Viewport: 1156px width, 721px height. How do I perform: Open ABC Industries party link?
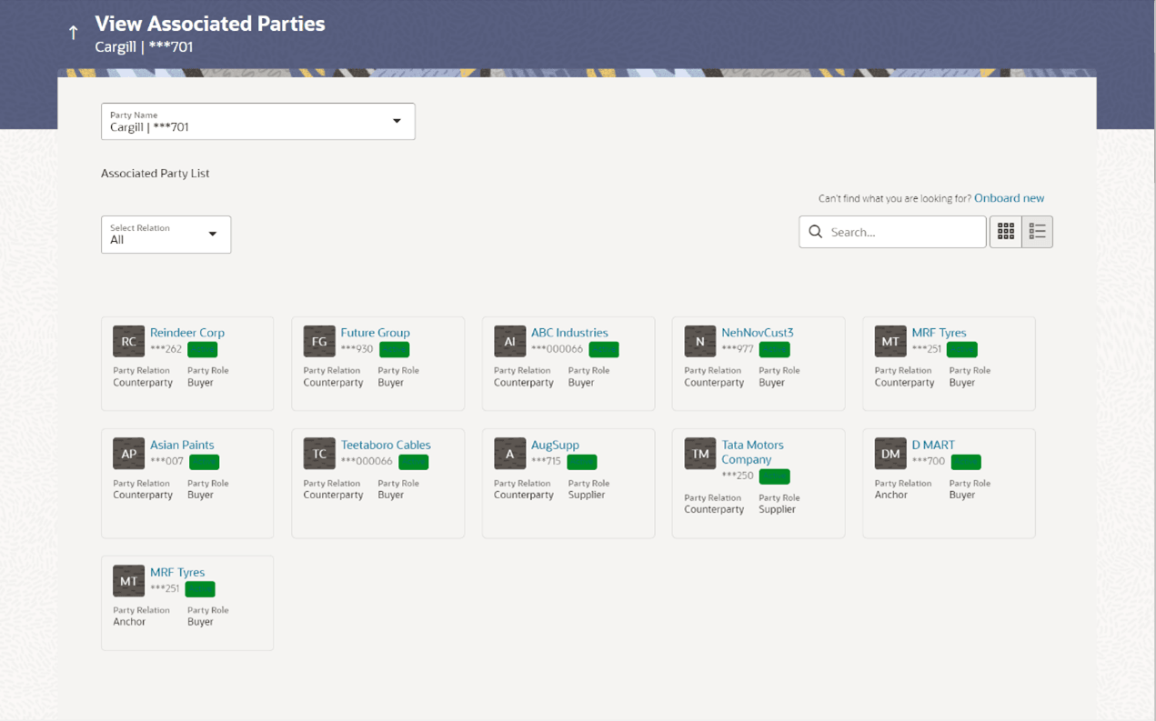(569, 333)
